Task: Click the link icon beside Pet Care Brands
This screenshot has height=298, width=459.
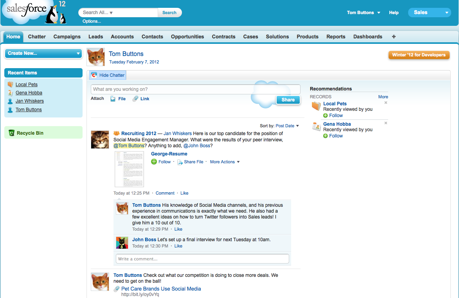Action: 117,289
